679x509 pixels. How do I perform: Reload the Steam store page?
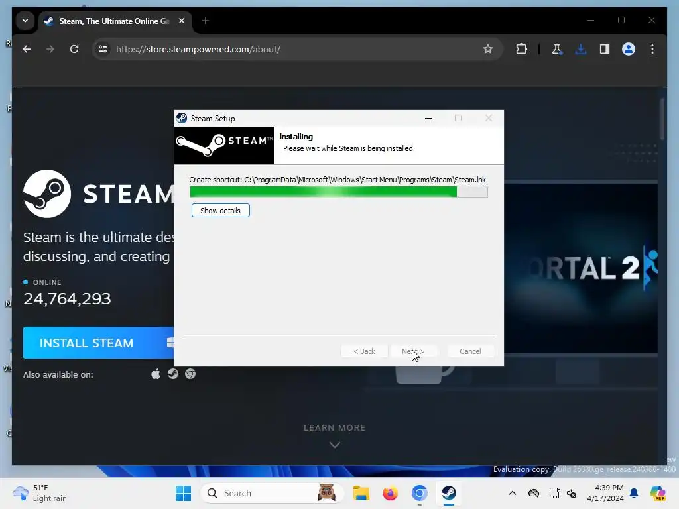coord(74,49)
